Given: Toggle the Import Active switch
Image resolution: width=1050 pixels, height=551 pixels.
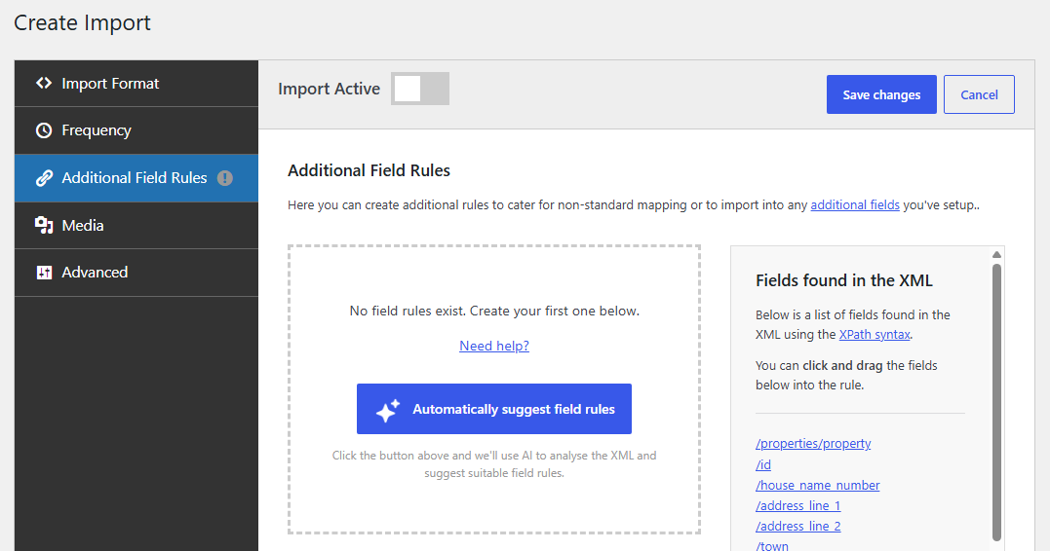Looking at the screenshot, I should click(420, 89).
